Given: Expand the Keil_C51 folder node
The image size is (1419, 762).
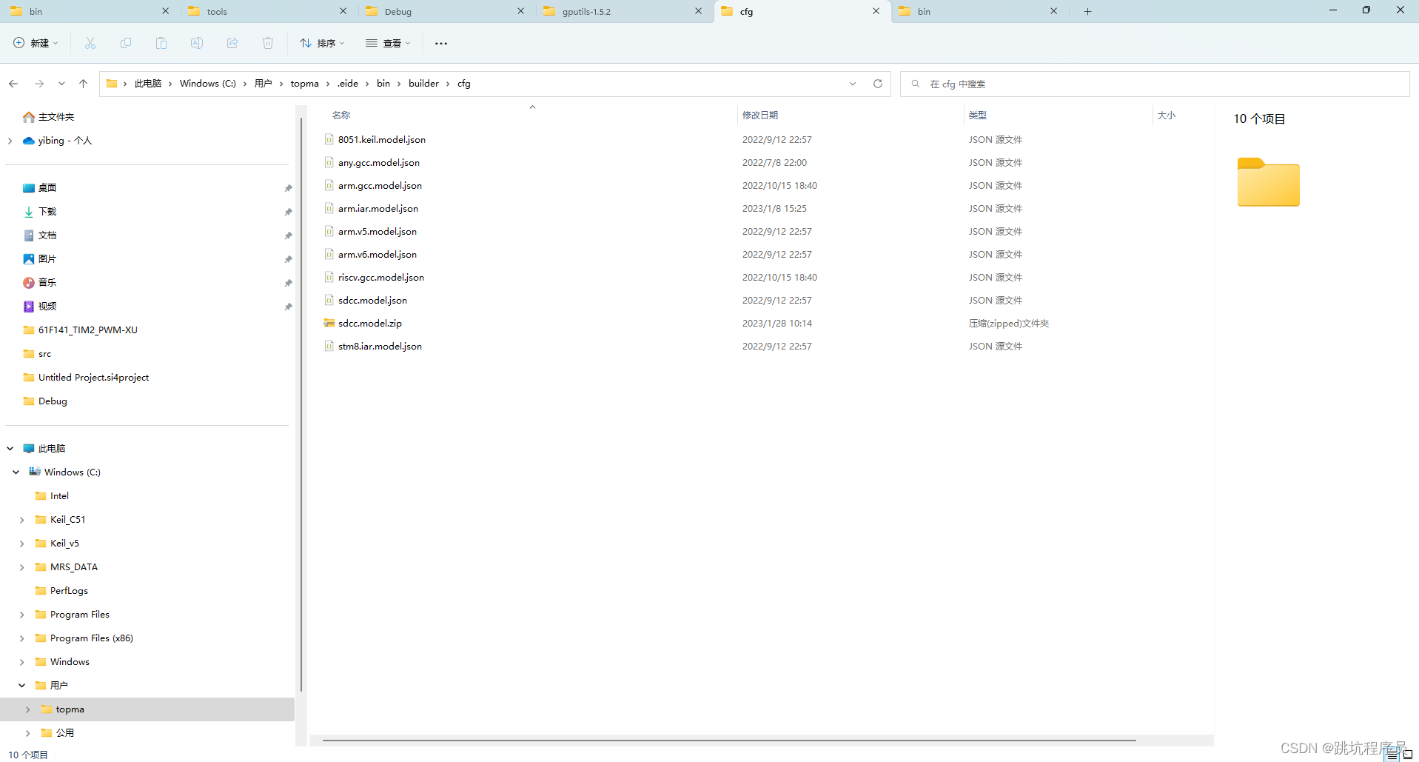Looking at the screenshot, I should click(x=21, y=520).
